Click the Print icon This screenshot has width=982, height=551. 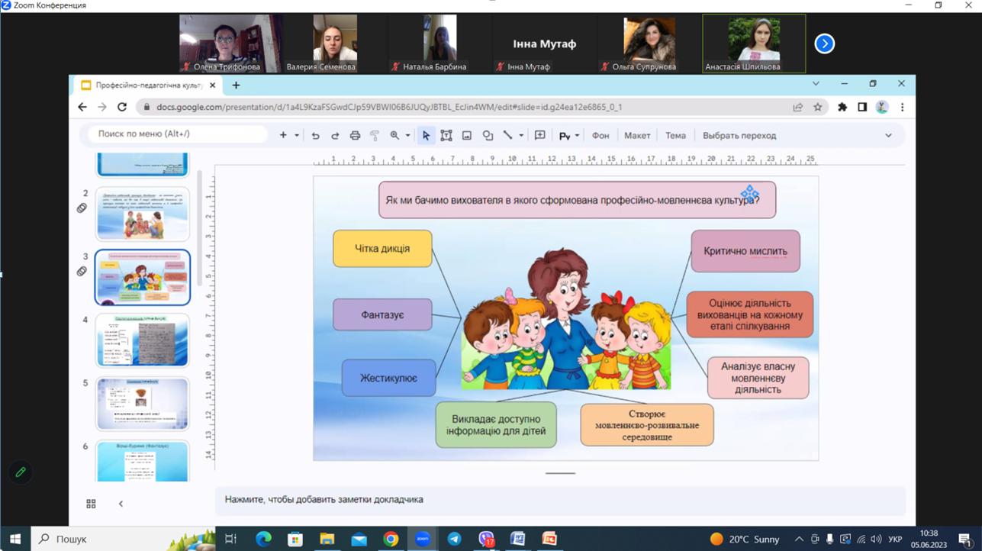pyautogui.click(x=355, y=136)
